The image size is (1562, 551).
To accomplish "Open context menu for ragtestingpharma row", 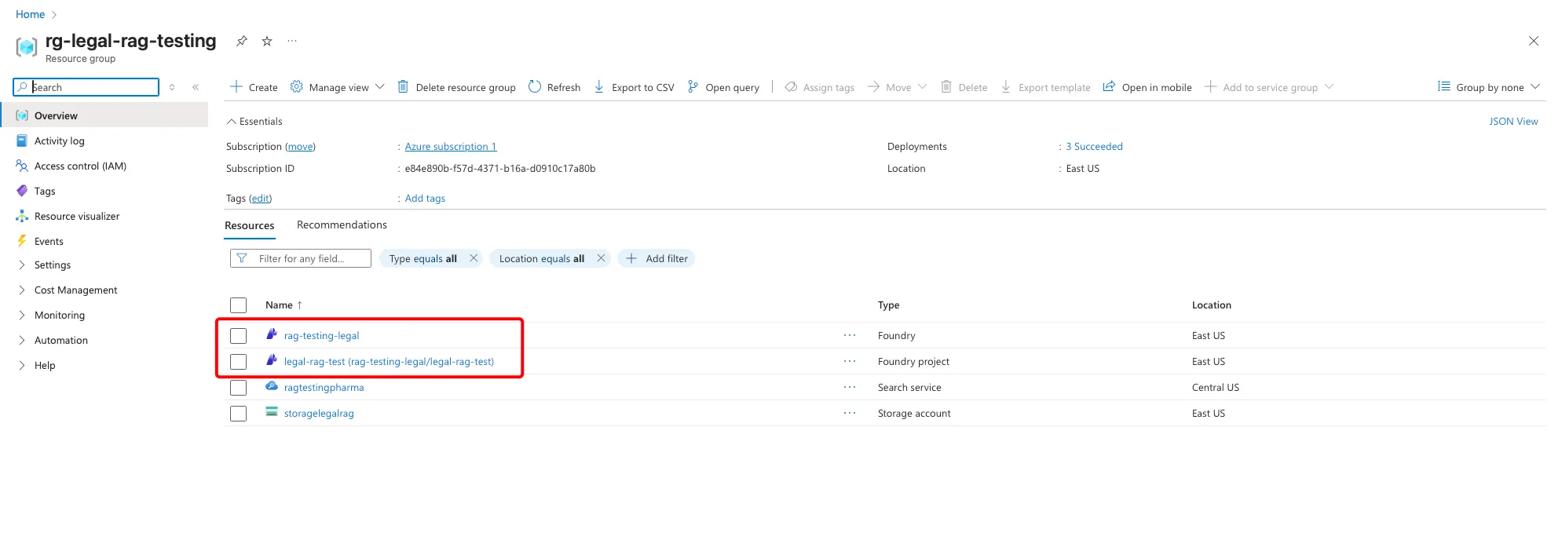I will click(850, 387).
